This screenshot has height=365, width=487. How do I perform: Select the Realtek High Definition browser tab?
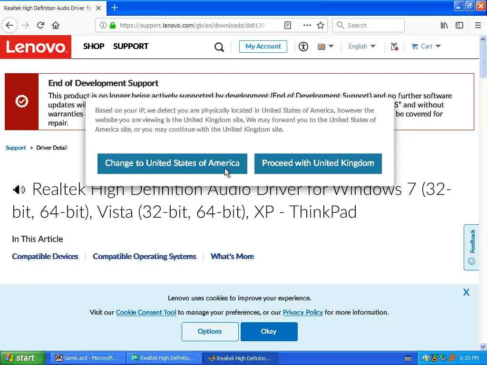pyautogui.click(x=53, y=8)
